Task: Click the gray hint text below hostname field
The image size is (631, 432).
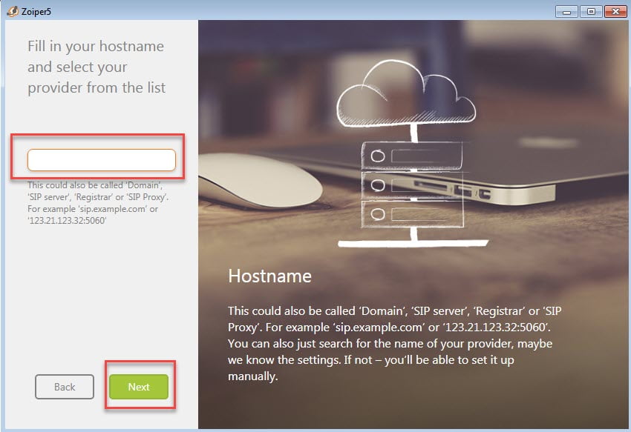Action: pos(98,203)
